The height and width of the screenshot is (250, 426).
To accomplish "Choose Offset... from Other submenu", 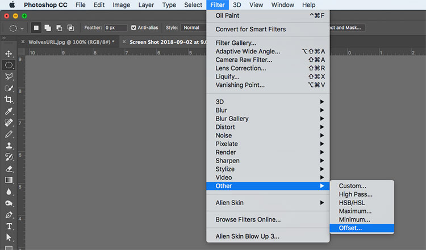I will (x=362, y=228).
